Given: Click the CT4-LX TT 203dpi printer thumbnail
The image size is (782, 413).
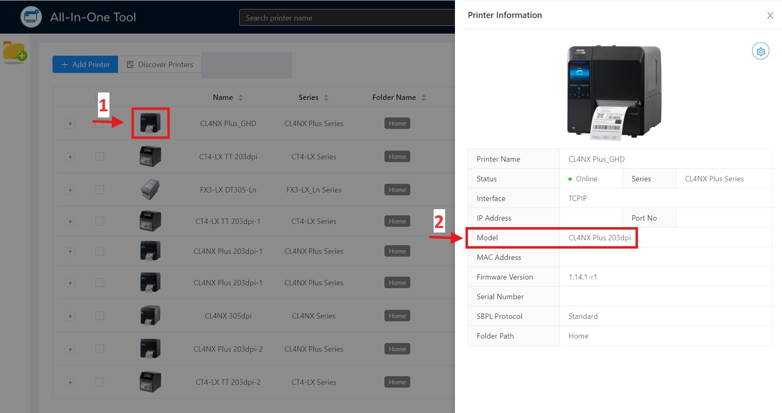Looking at the screenshot, I should [150, 156].
